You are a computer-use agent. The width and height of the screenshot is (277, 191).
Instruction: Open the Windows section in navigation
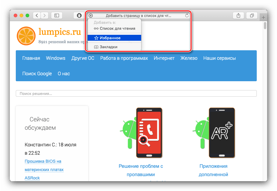click(x=55, y=58)
